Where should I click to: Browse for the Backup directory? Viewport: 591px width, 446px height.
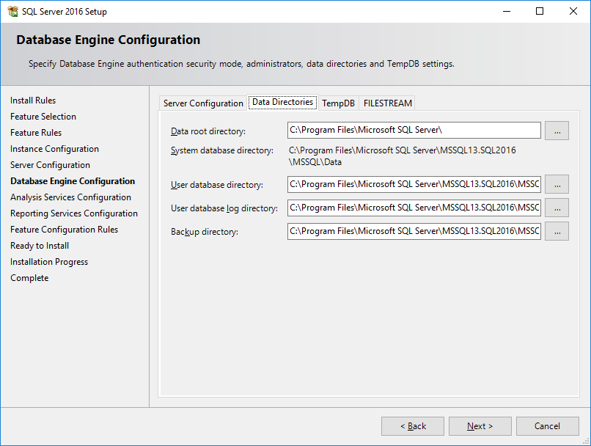(557, 231)
